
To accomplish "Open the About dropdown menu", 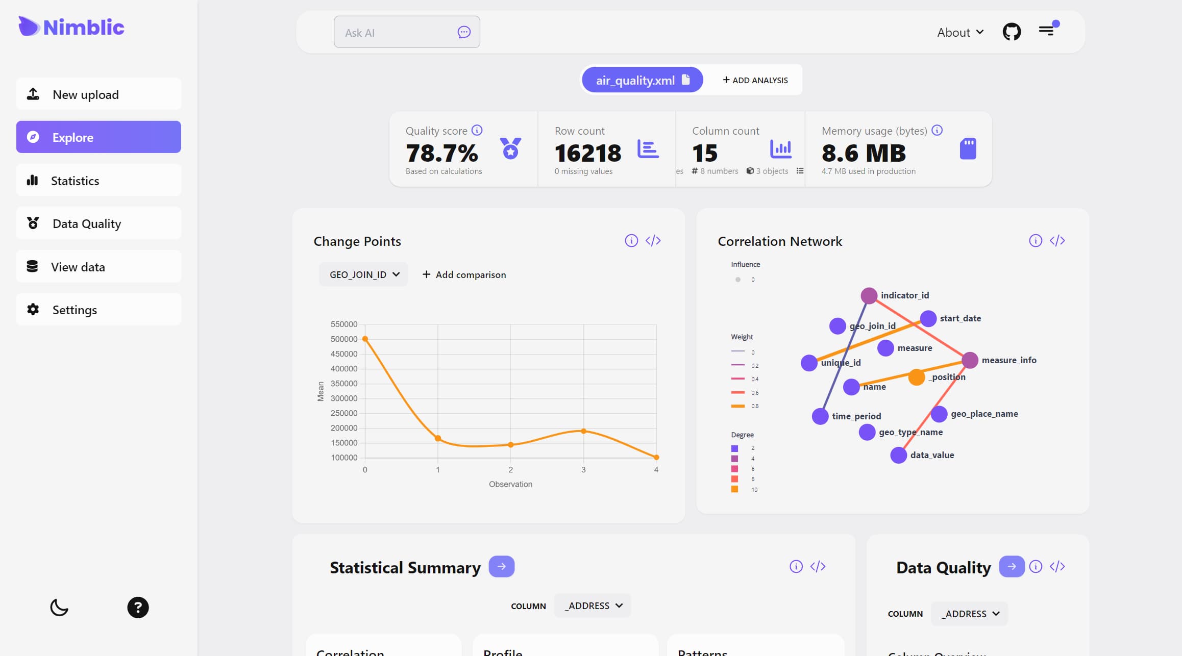I will pyautogui.click(x=960, y=32).
